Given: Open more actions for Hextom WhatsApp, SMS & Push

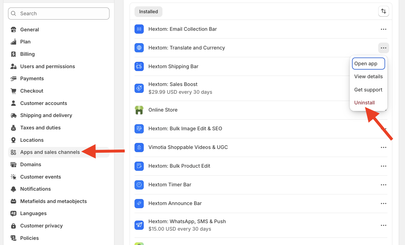Looking at the screenshot, I should click(383, 225).
